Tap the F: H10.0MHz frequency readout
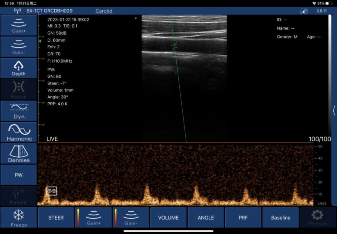 [x=60, y=61]
